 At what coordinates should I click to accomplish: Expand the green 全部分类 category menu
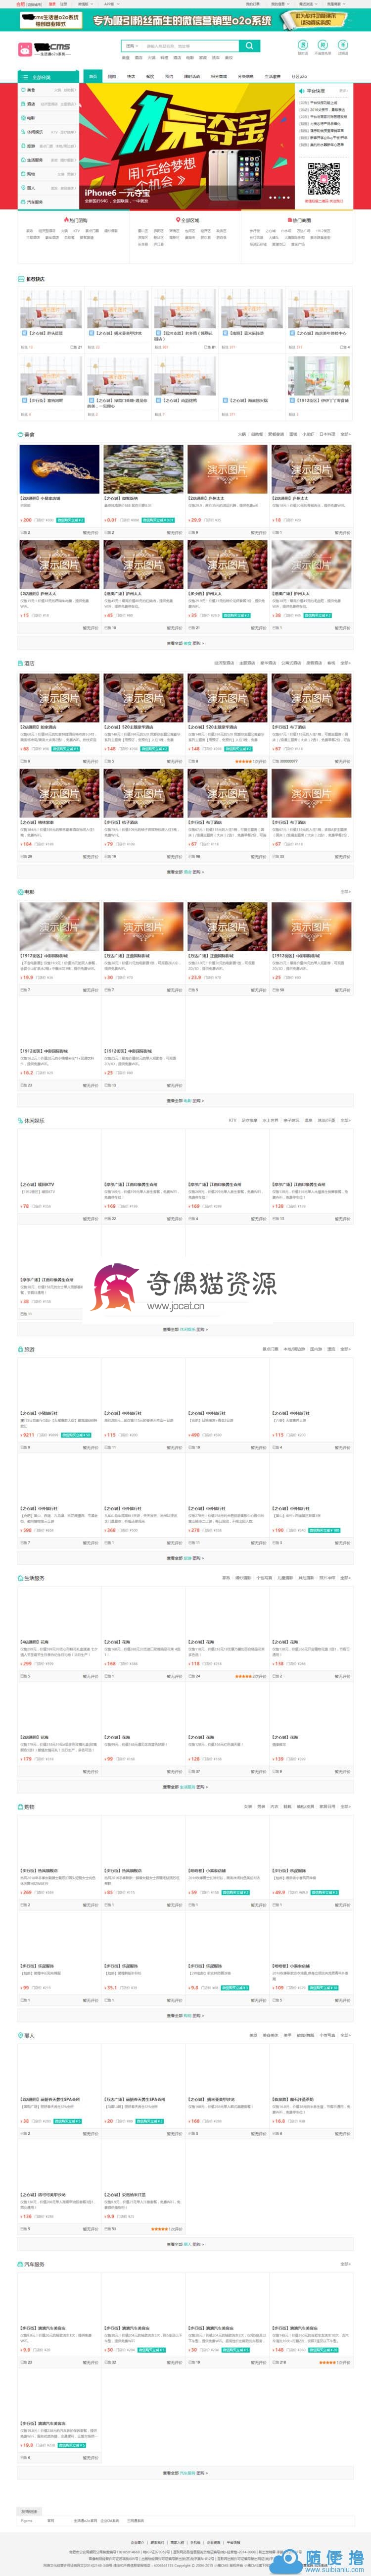click(x=48, y=77)
